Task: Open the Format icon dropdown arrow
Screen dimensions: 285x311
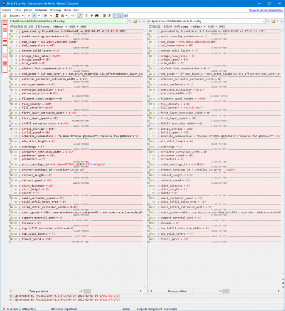Action: (66, 15)
